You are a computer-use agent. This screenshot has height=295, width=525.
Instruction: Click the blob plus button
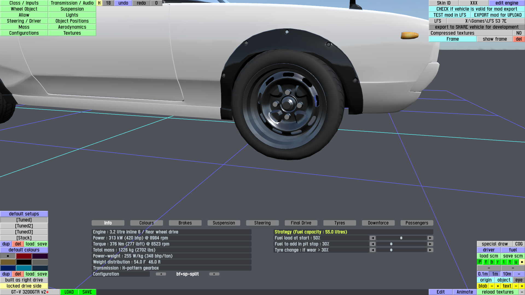498,286
